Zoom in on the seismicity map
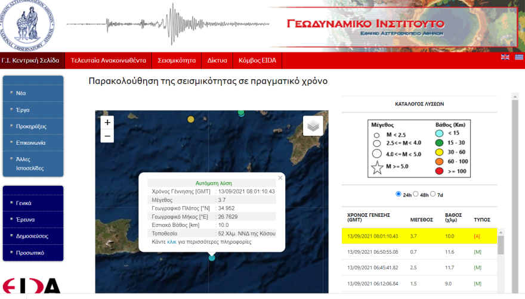Image resolution: width=525 pixels, height=299 pixels. 107,123
